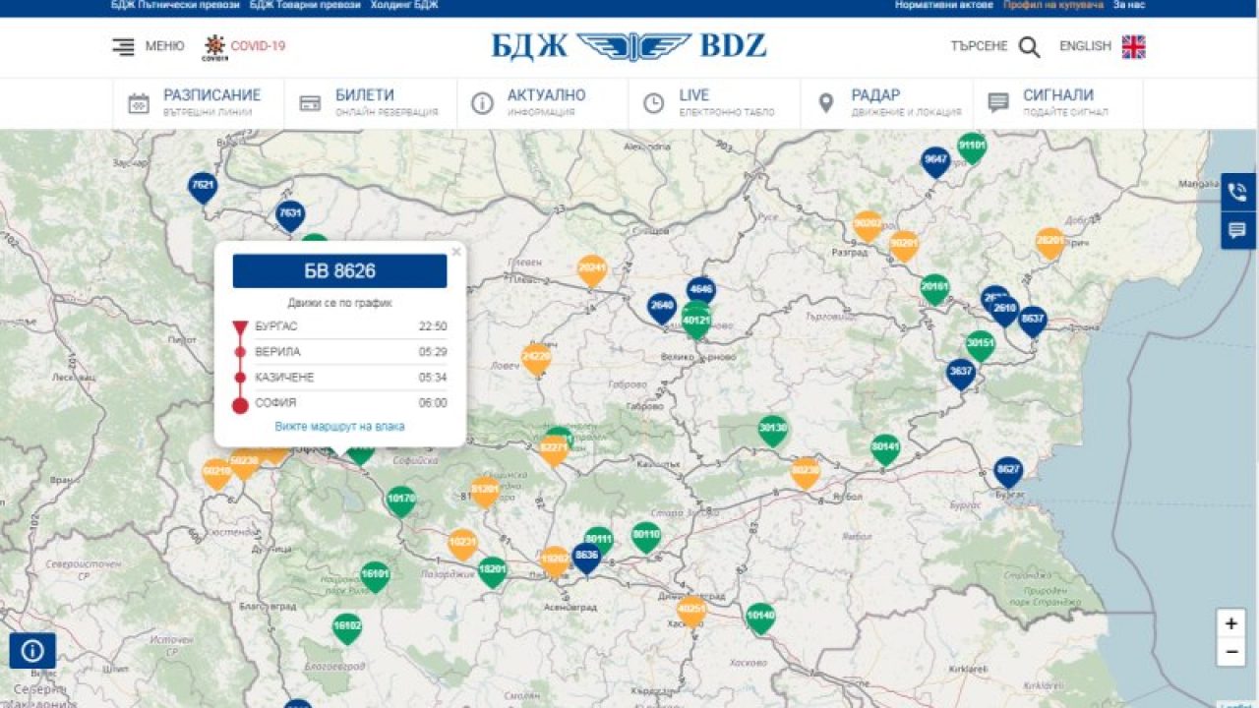The height and width of the screenshot is (708, 1259).
Task: Click the search magnifier icon
Action: [1029, 47]
